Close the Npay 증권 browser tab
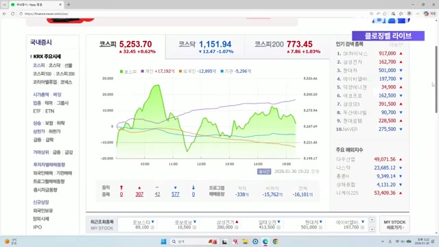 [x=60, y=5]
